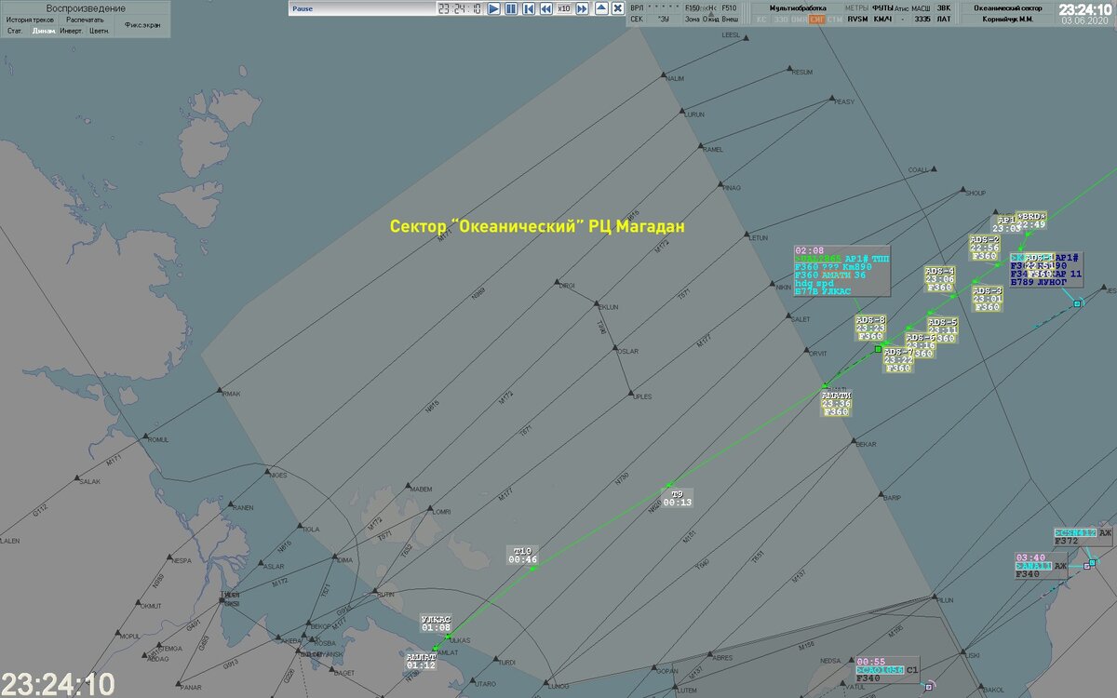Click the T9 route point label 00:13

(x=677, y=498)
